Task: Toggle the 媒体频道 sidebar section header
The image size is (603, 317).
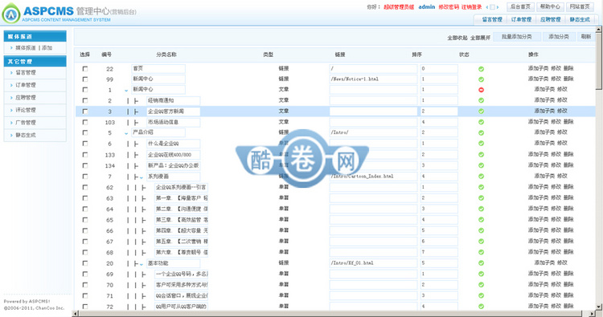Action: (35, 36)
